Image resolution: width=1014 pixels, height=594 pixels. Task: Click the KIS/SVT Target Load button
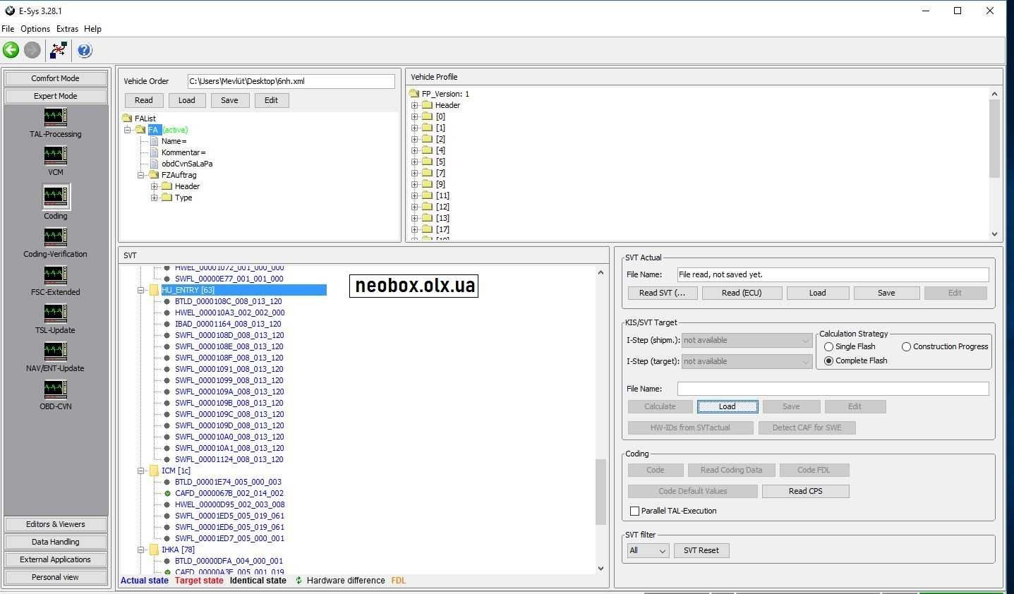pos(728,406)
